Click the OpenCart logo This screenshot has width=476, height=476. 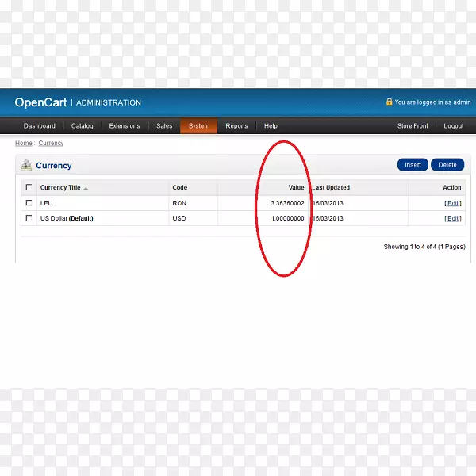pos(40,102)
